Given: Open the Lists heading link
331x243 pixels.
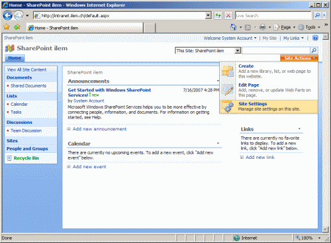Looking at the screenshot, I should (x=12, y=96).
